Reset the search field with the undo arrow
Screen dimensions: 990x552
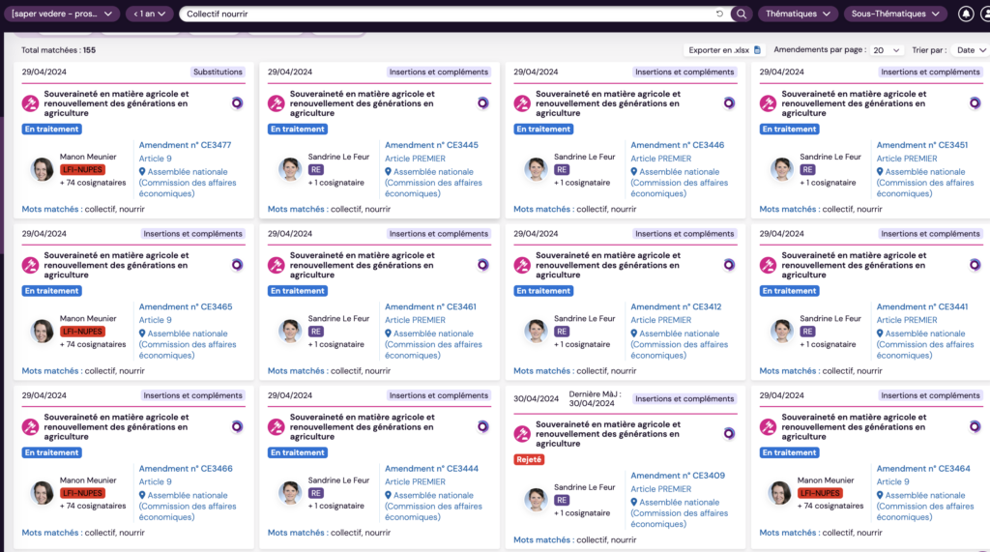coord(719,14)
